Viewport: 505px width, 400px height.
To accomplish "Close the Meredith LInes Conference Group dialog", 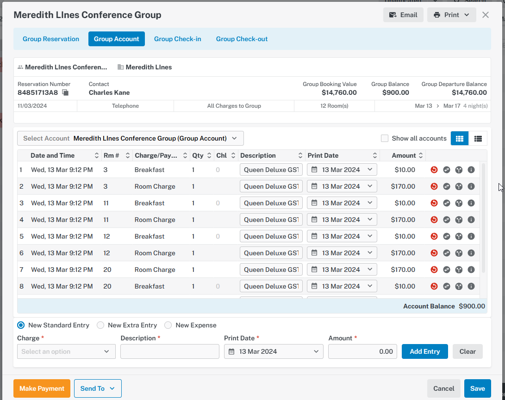I will click(x=486, y=15).
